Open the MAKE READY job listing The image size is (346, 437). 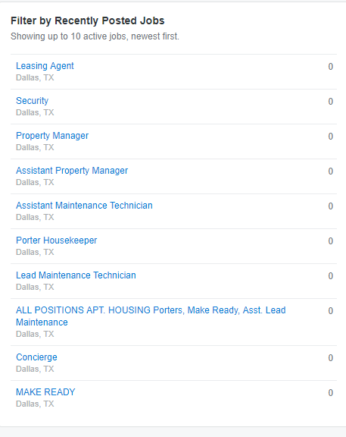click(x=45, y=392)
